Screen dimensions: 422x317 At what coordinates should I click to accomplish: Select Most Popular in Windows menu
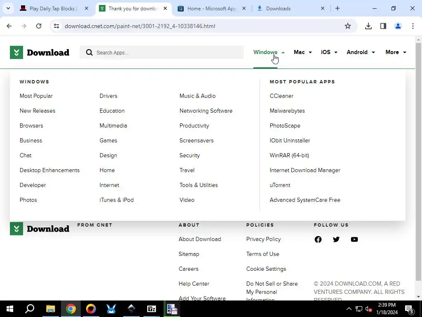(x=36, y=96)
